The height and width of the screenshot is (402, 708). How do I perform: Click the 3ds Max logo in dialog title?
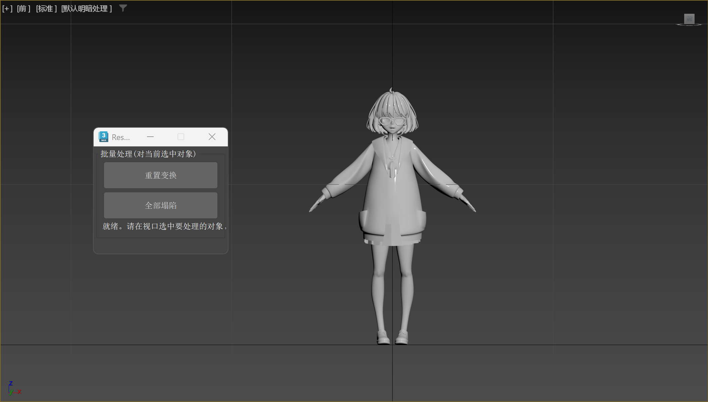[x=103, y=137]
